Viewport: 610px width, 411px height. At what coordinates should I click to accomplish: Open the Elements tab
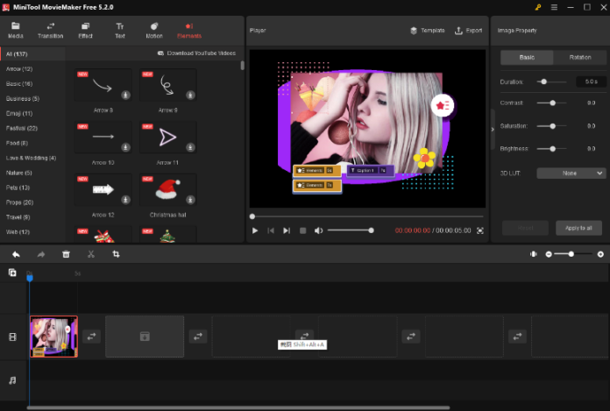click(x=189, y=31)
